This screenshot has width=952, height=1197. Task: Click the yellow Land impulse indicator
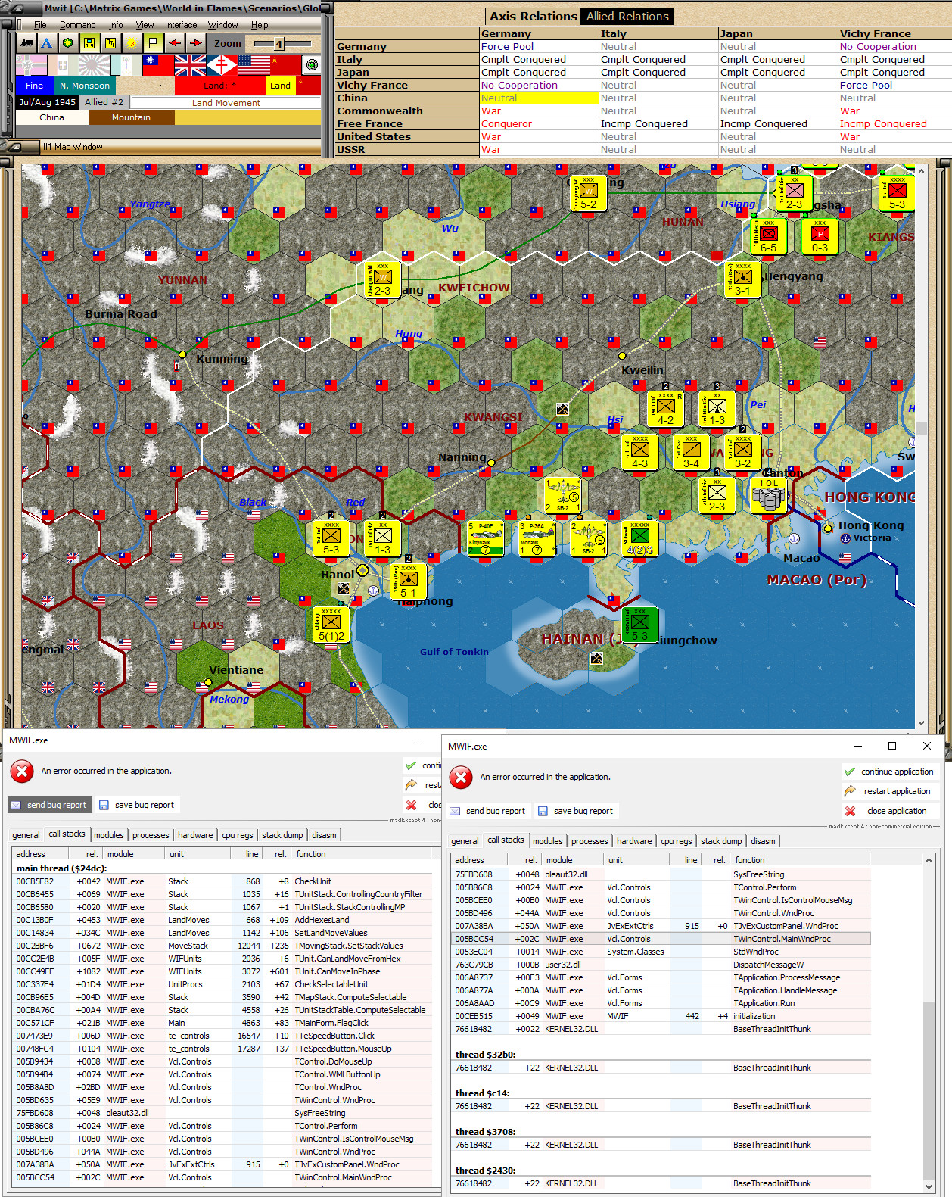(x=281, y=86)
